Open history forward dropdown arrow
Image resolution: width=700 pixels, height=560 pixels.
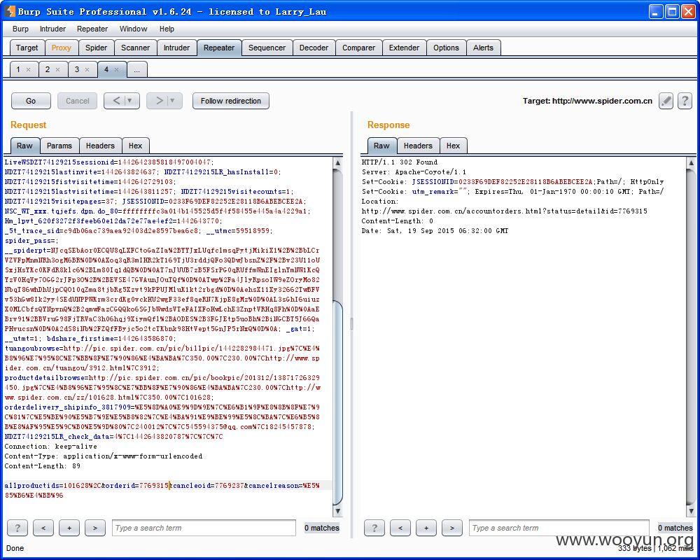(x=173, y=101)
